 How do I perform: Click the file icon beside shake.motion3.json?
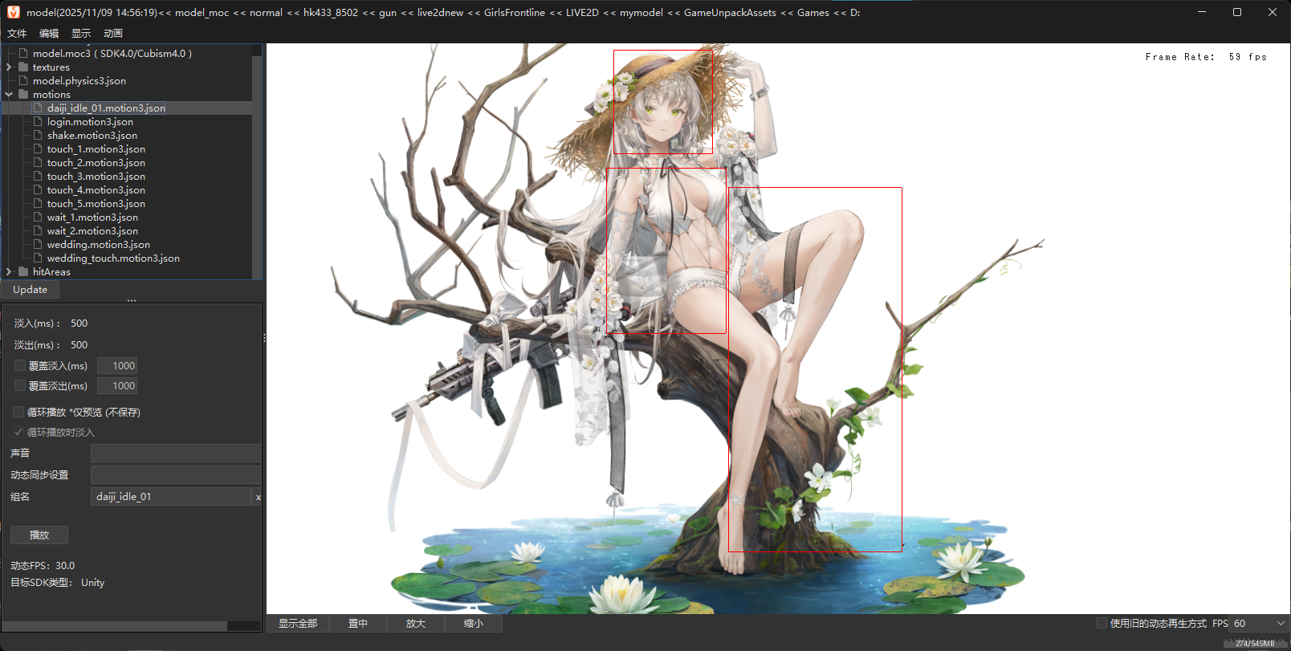coord(38,135)
